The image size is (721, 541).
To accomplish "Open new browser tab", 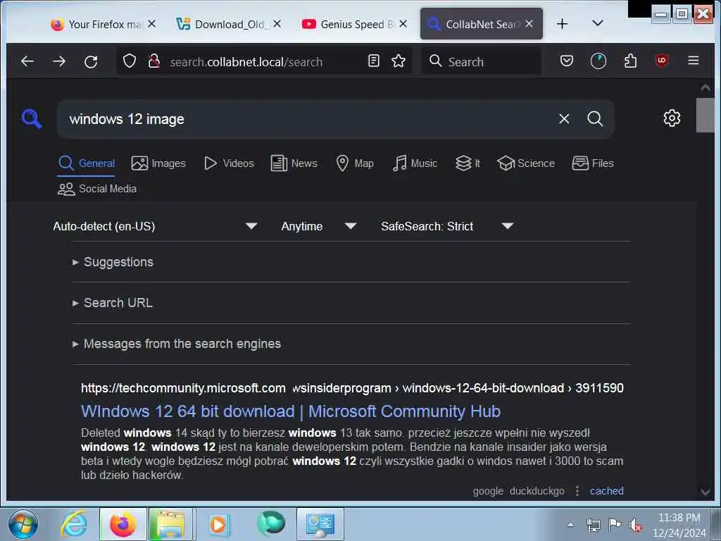I will (562, 24).
